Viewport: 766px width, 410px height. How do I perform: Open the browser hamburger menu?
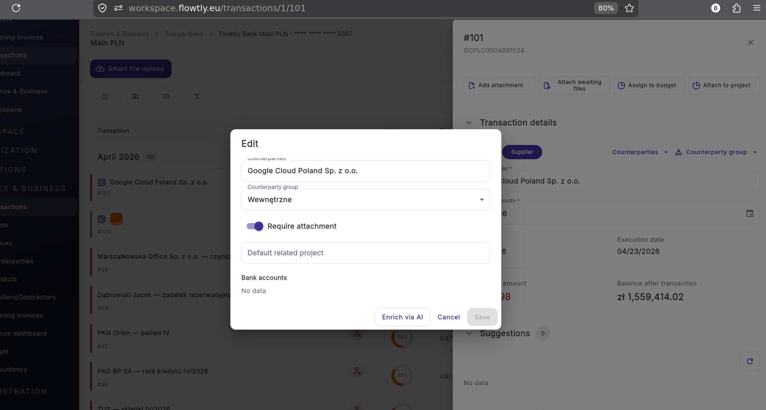(x=756, y=8)
